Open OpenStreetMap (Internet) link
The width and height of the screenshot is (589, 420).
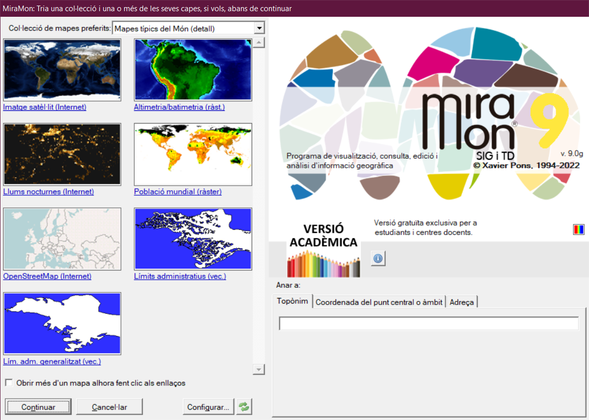pos(47,277)
